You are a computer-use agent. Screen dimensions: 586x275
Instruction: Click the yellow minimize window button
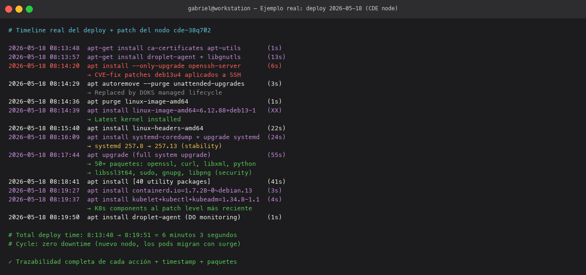pos(19,9)
